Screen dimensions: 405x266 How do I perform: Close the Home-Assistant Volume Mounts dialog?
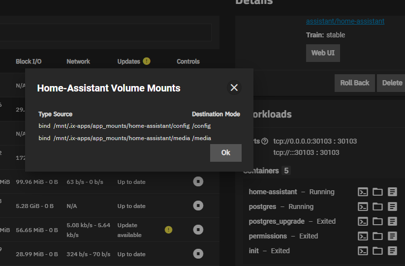(234, 88)
